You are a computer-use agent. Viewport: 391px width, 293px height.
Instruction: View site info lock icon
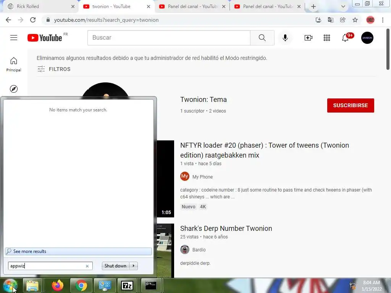pyautogui.click(x=48, y=20)
